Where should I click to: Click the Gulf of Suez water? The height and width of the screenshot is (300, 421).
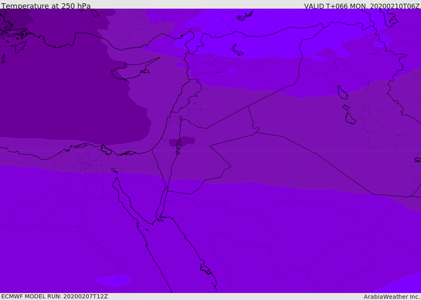124,197
